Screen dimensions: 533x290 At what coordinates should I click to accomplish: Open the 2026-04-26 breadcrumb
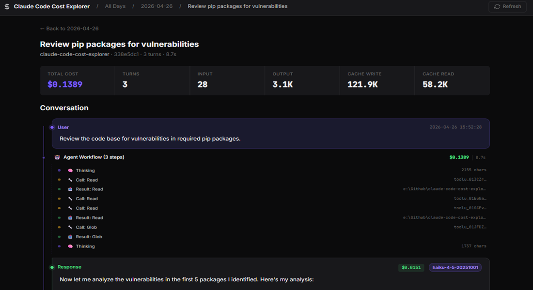click(x=157, y=6)
